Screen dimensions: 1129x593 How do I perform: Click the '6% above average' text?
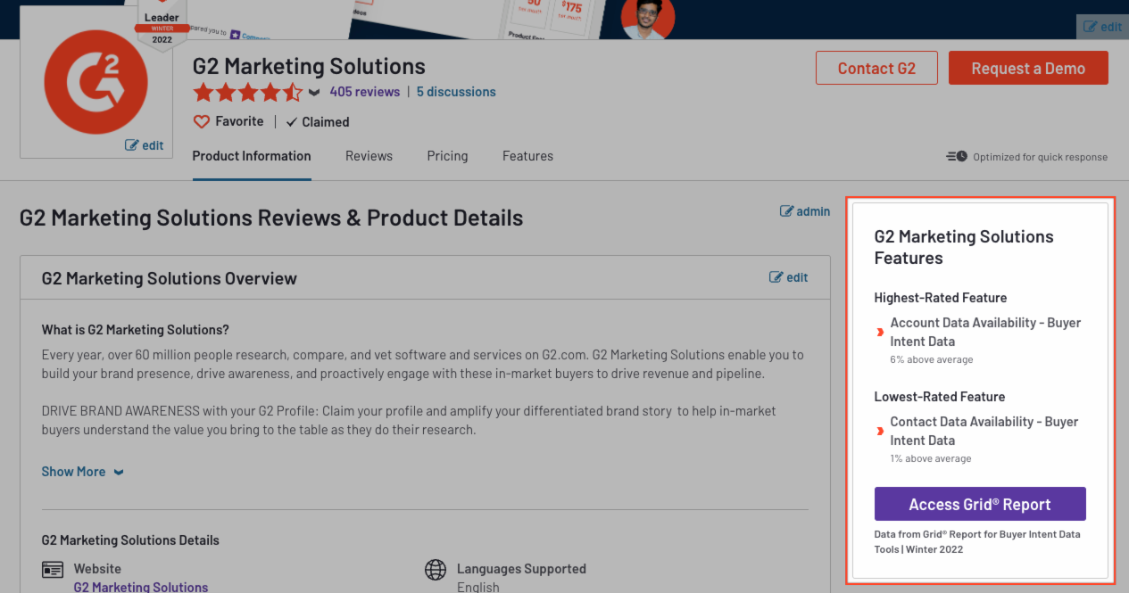tap(932, 360)
